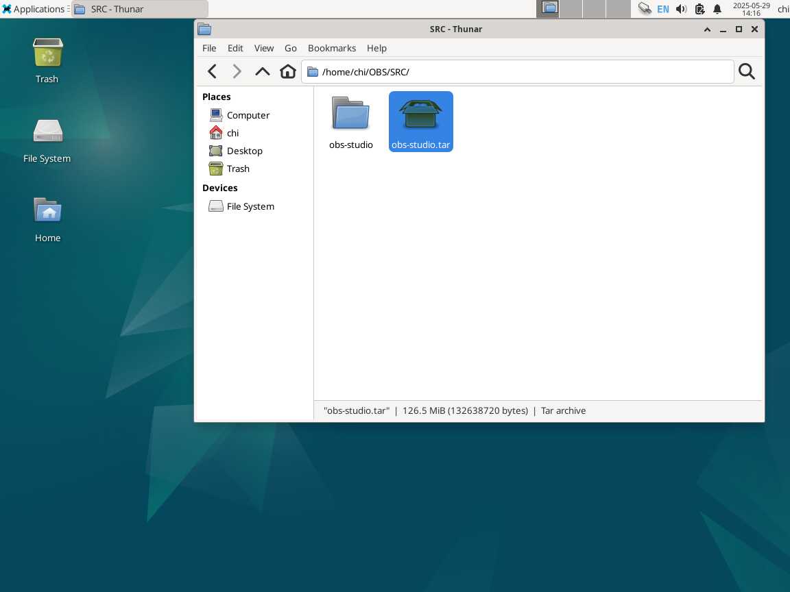Select Desktop in Places sidebar
Viewport: 790px width, 592px height.
pos(244,151)
